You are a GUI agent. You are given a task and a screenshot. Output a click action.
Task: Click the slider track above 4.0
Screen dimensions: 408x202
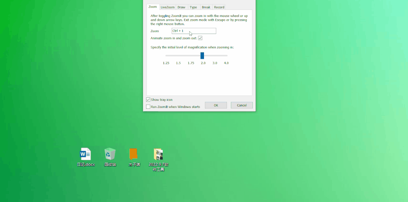pyautogui.click(x=226, y=56)
